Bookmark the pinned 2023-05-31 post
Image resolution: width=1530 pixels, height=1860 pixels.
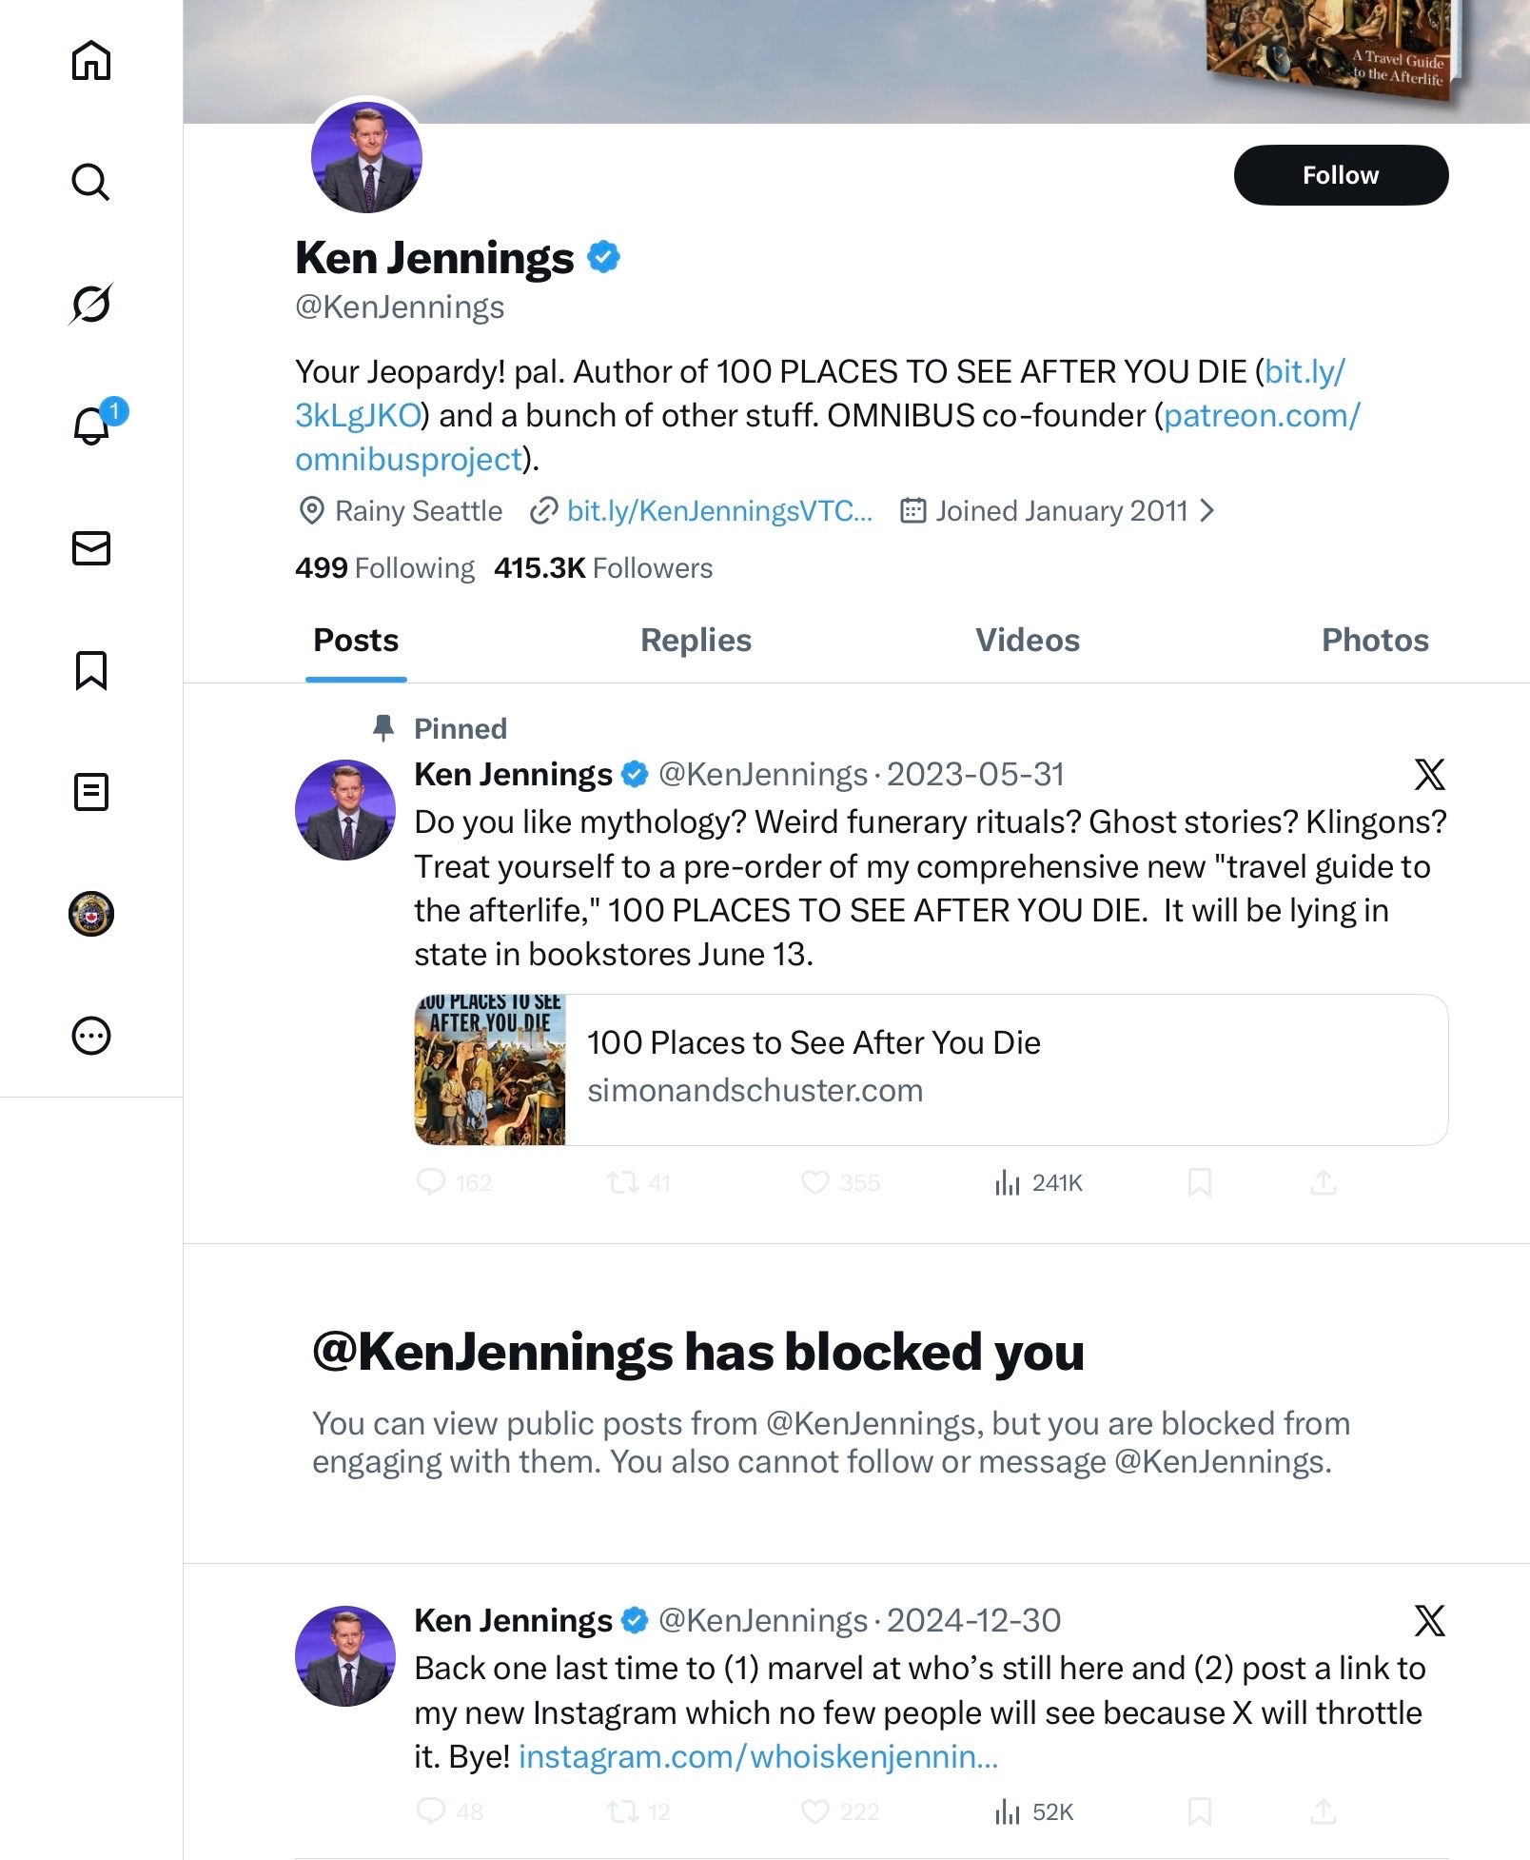click(x=1200, y=1183)
